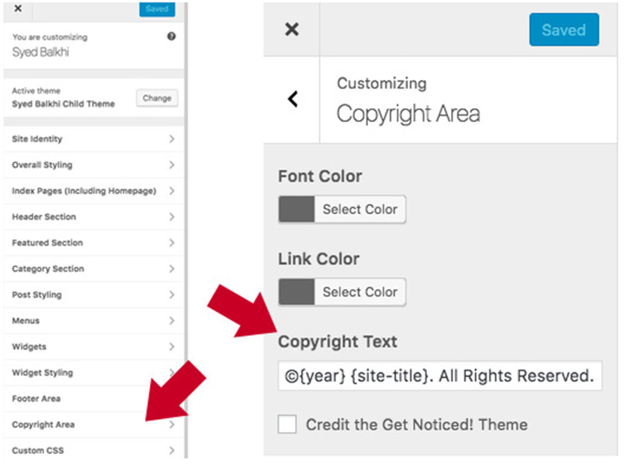Enable Credit the Get Noticed! Theme checkbox
The width and height of the screenshot is (624, 469).
(x=288, y=425)
